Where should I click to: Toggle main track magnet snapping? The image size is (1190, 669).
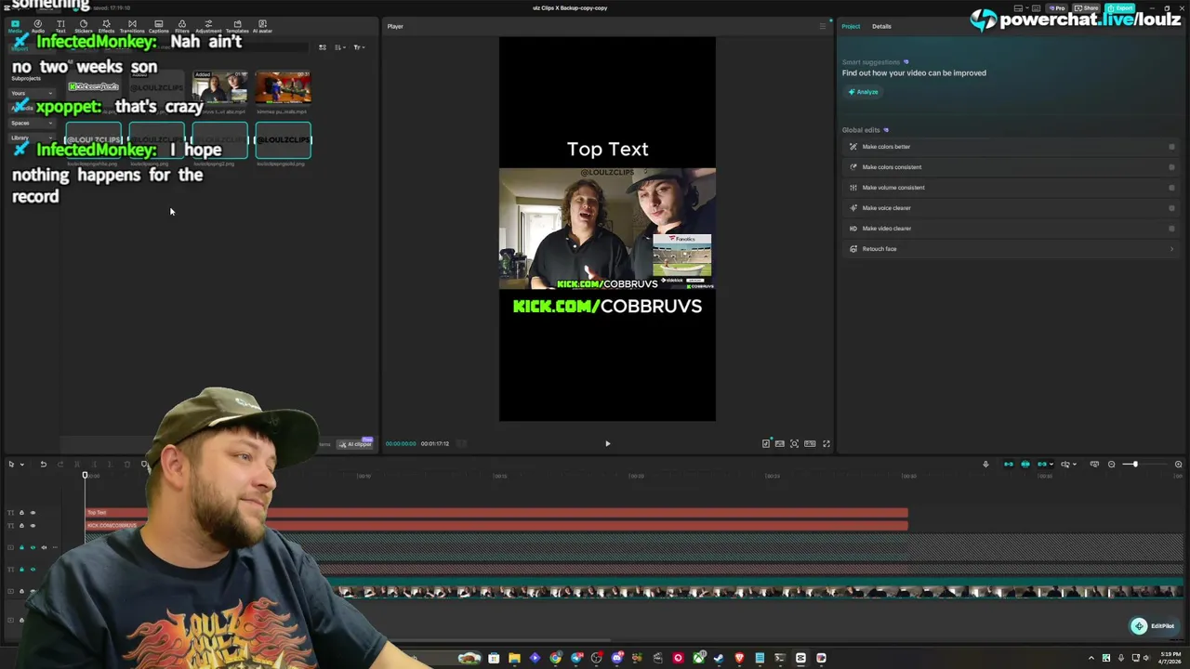tap(1009, 464)
